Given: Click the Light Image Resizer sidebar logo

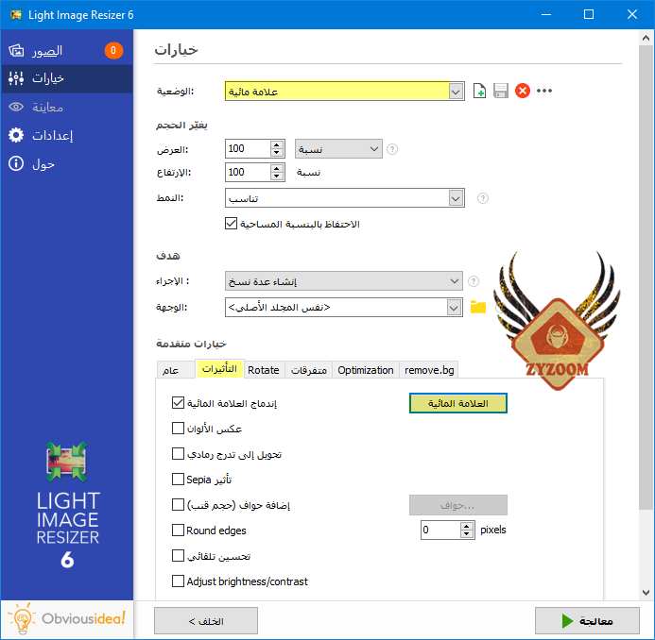Looking at the screenshot, I should (x=67, y=505).
